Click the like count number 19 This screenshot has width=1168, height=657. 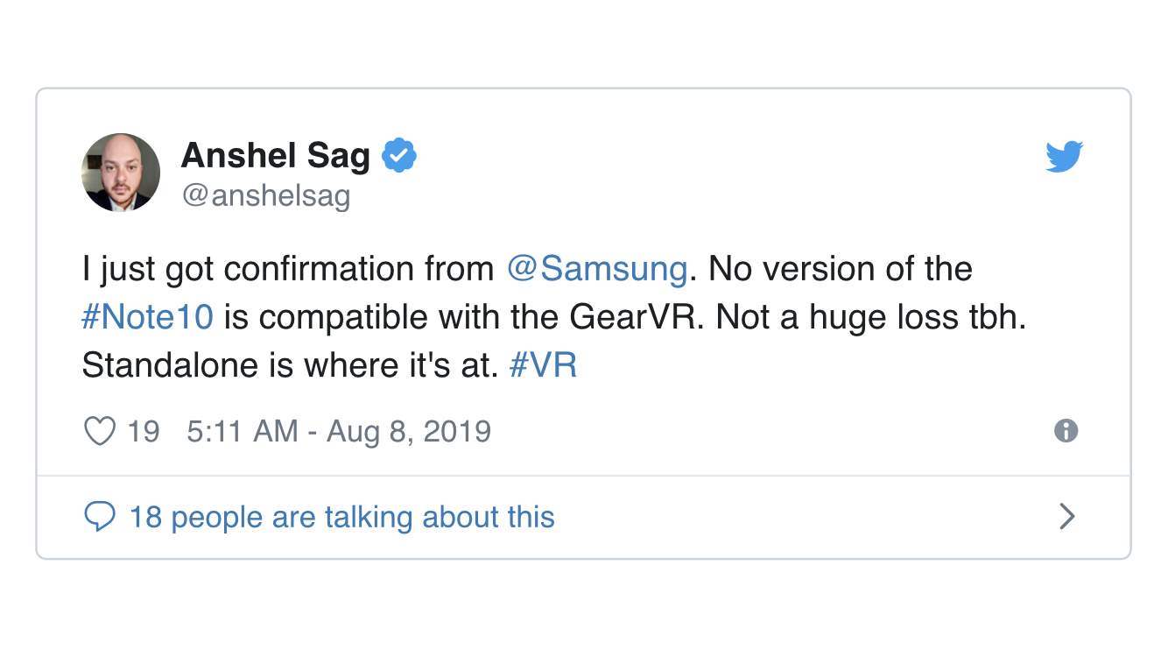(x=144, y=431)
